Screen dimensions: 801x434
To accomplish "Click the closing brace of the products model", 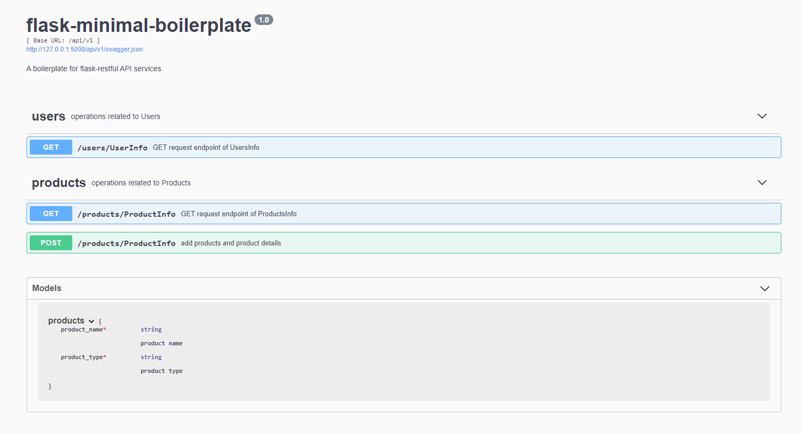I will (49, 386).
